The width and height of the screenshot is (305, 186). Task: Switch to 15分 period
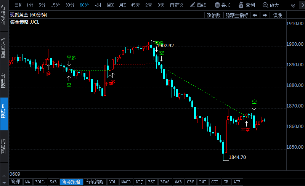pyautogui.click(x=55, y=5)
